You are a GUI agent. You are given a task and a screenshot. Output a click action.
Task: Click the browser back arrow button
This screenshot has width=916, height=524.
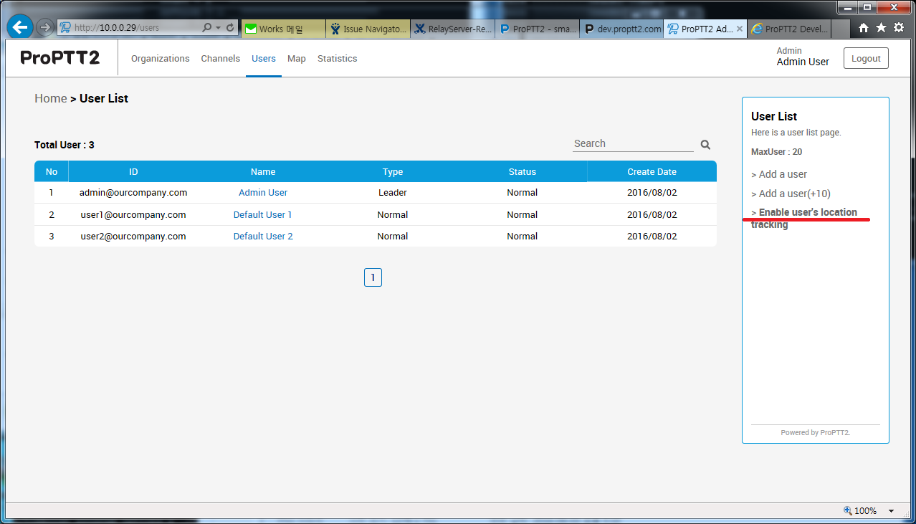(20, 27)
